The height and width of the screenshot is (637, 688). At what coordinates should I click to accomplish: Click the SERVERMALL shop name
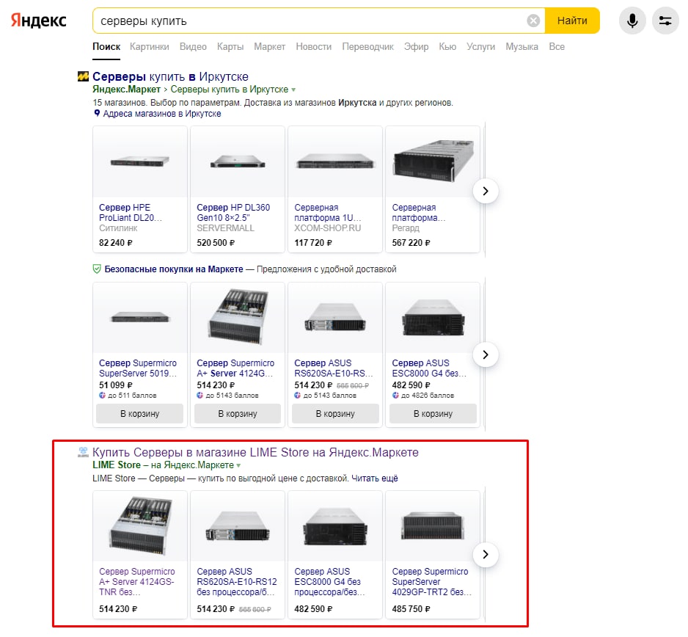pos(225,228)
